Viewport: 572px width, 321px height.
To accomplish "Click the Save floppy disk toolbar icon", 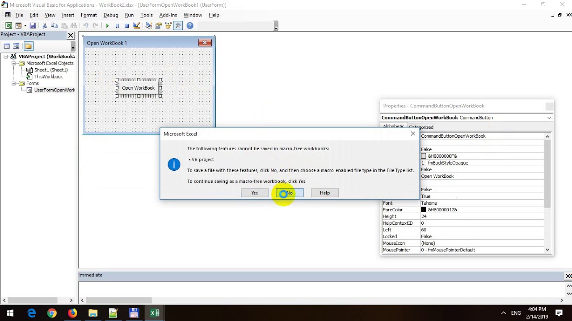I will (33, 26).
